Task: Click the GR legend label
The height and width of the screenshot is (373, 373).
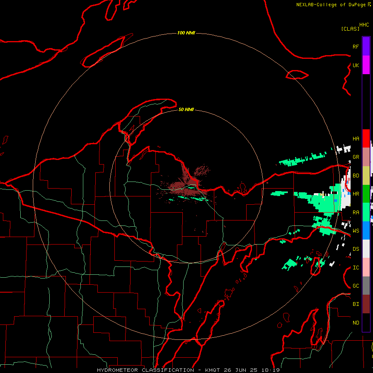Action: 356,157
